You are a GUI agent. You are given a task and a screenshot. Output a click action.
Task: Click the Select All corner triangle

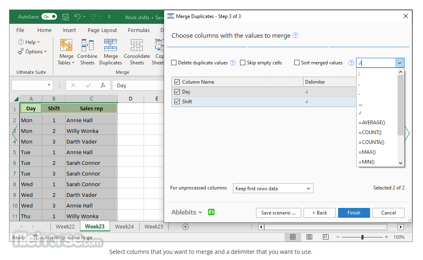(16, 99)
